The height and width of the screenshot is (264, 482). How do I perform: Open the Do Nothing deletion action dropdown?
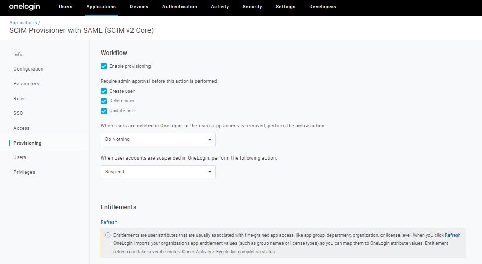(x=158, y=139)
